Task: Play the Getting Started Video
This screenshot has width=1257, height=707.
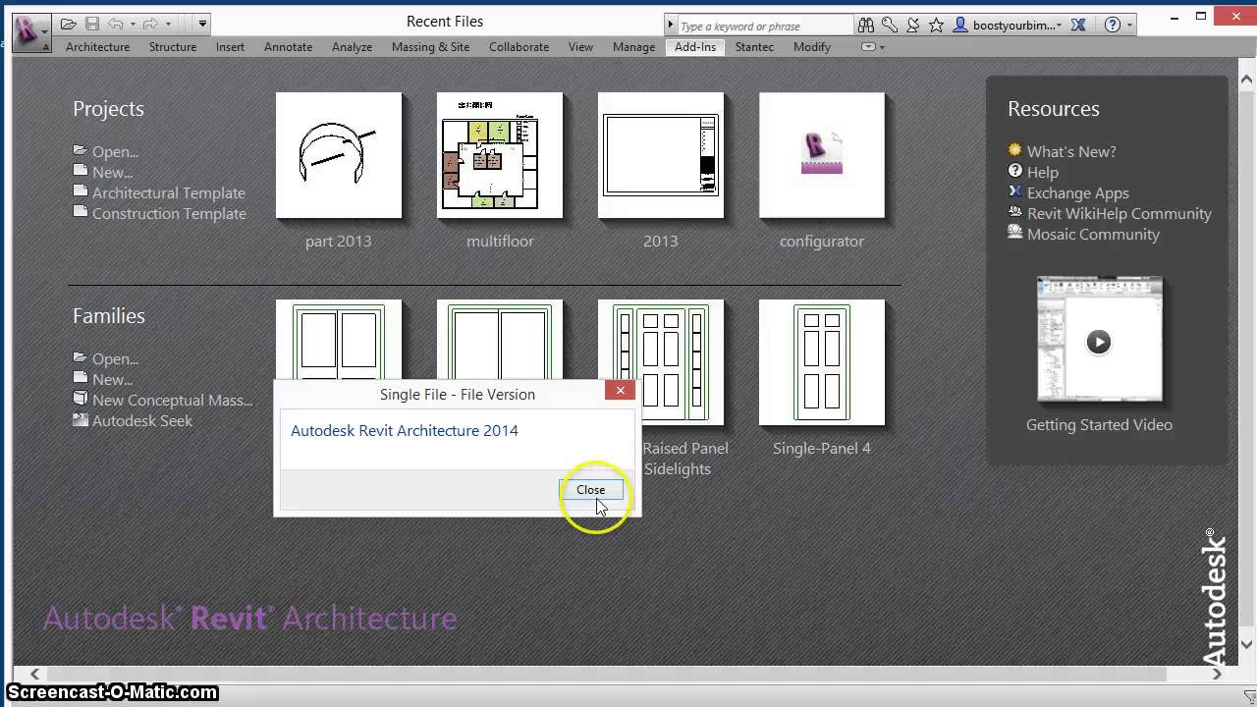Action: (x=1099, y=341)
